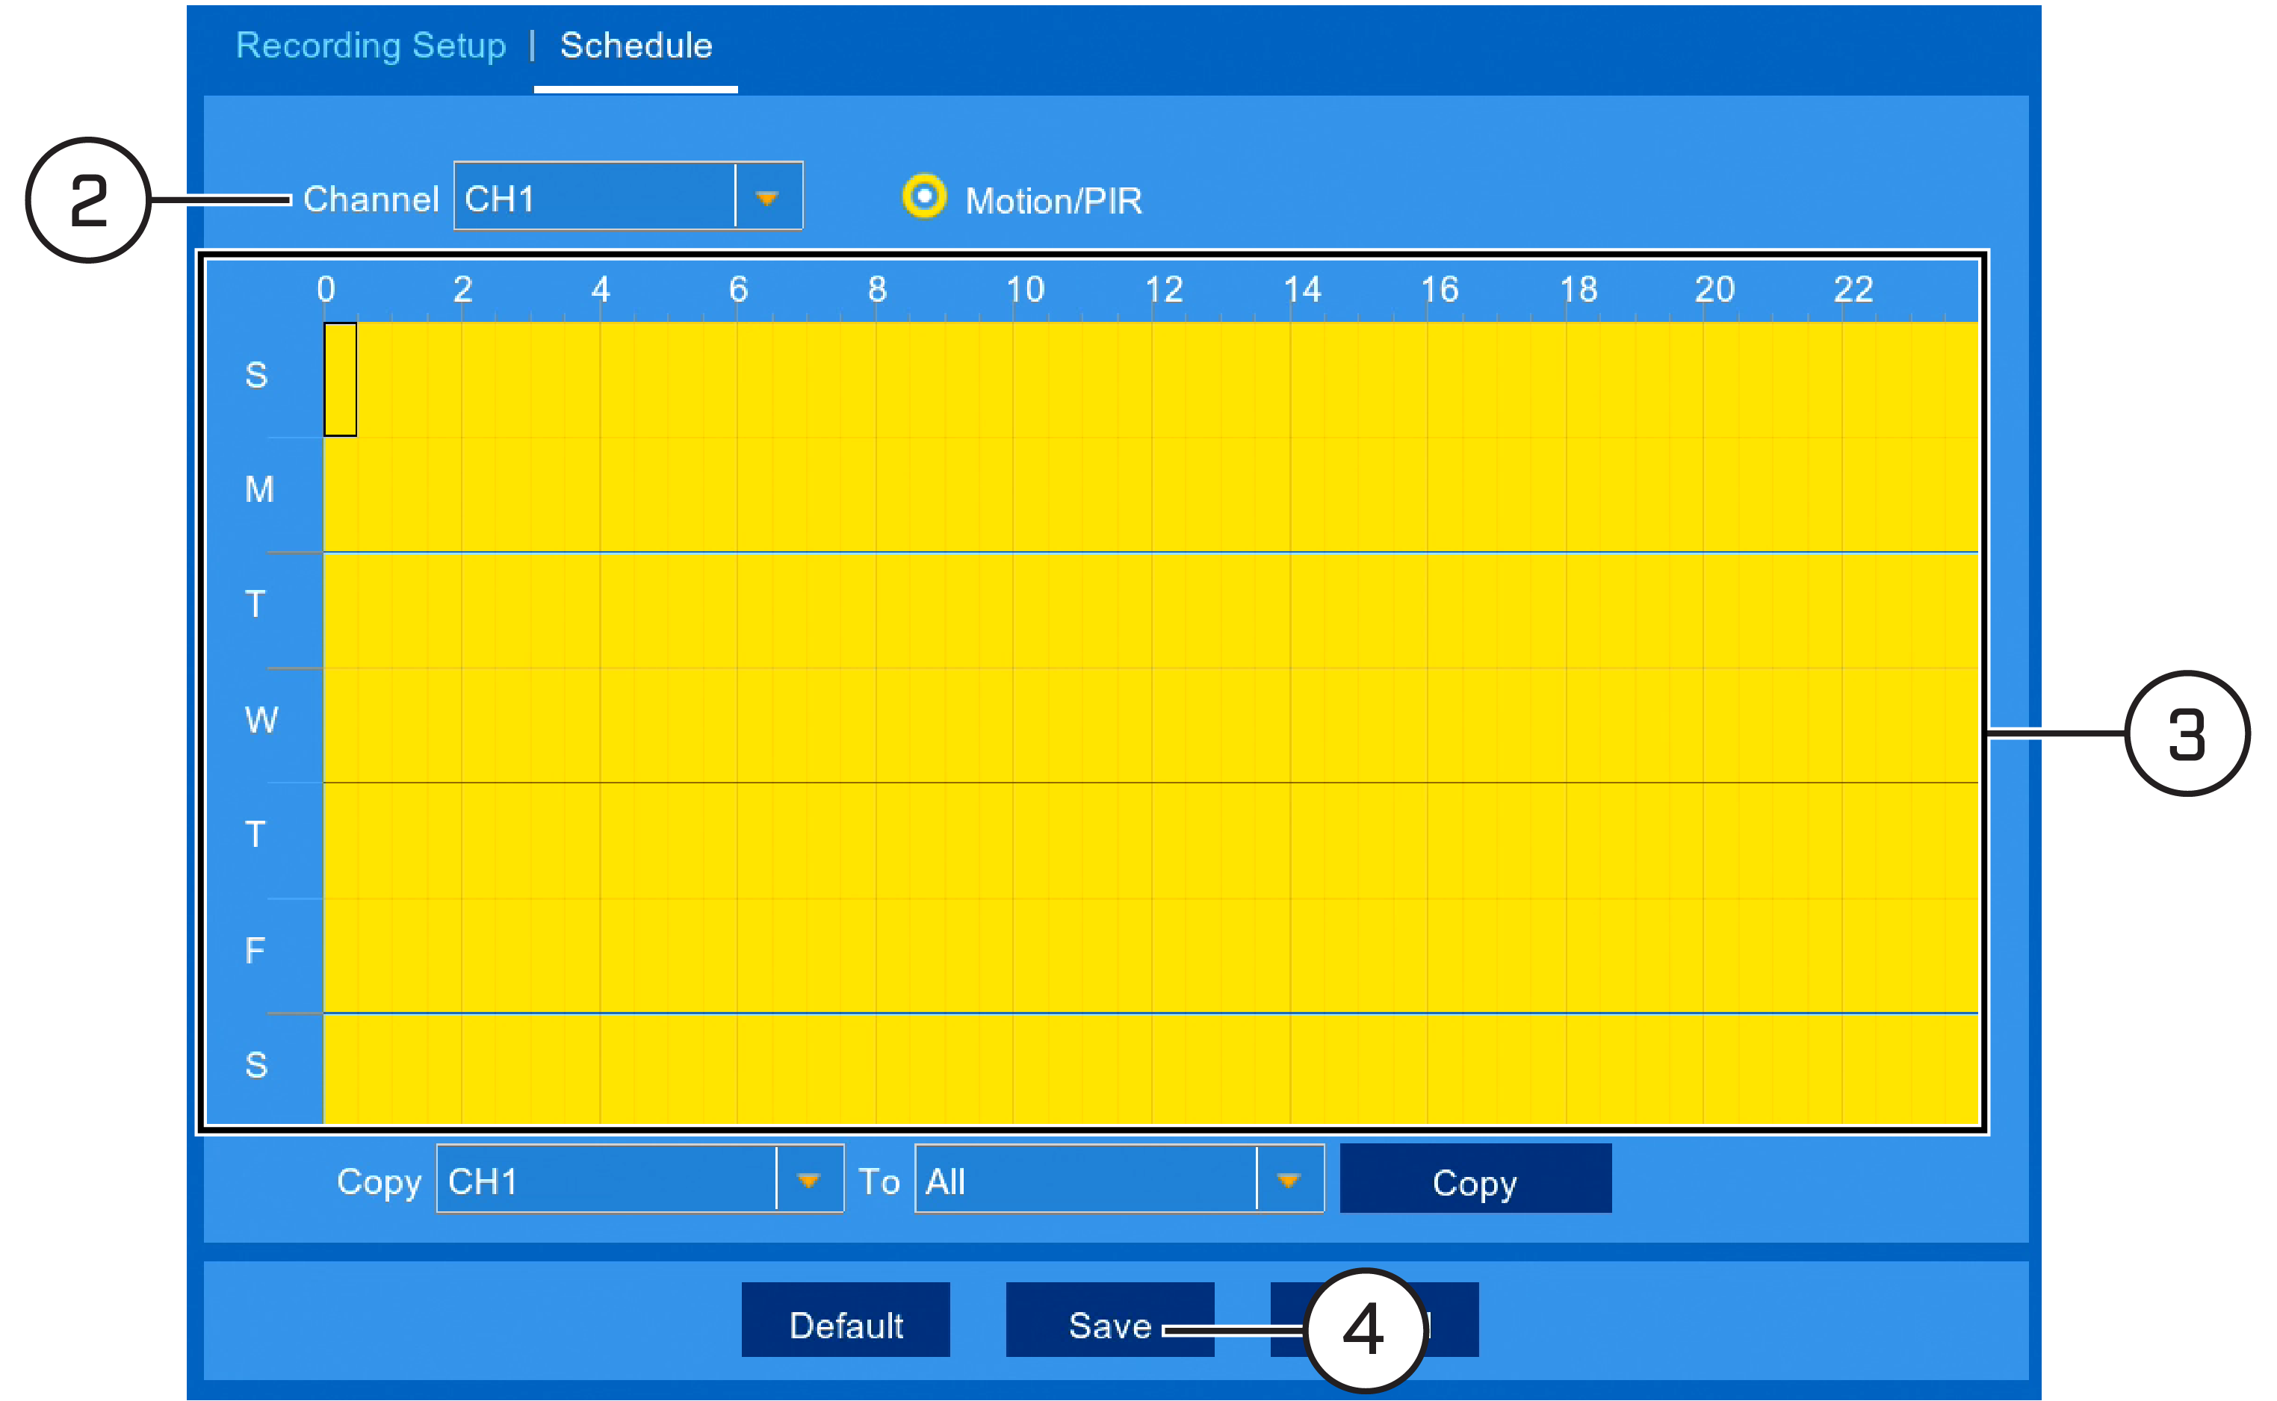This screenshot has height=1401, width=2277.
Task: Click the M day label
Action: 259,489
